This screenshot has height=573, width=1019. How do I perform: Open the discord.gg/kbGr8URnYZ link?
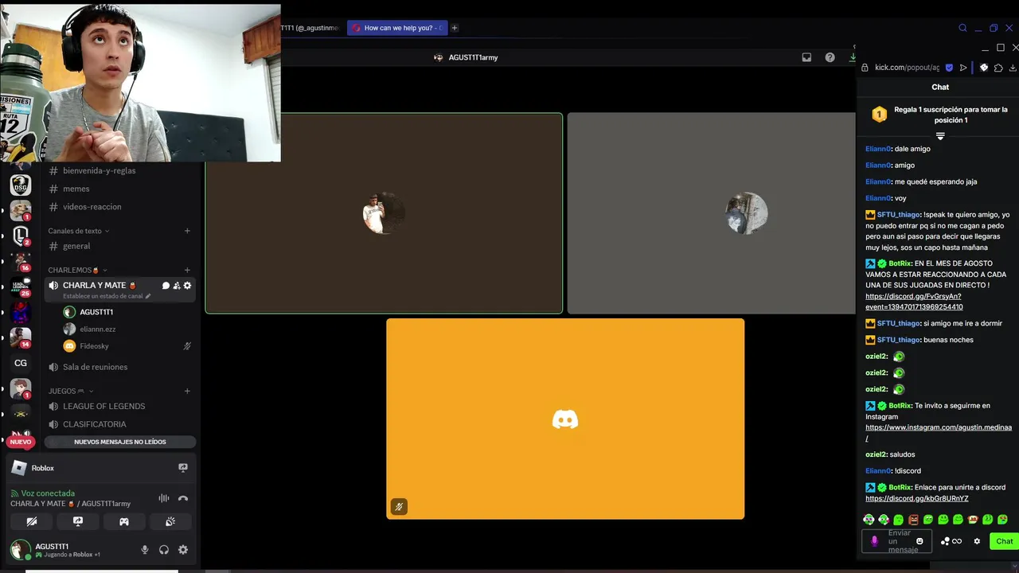pyautogui.click(x=917, y=498)
